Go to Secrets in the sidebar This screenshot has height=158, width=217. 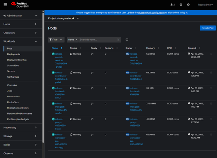click(x=11, y=71)
